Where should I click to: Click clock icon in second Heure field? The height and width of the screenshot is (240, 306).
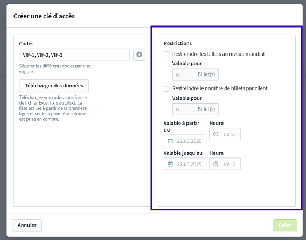pos(215,164)
